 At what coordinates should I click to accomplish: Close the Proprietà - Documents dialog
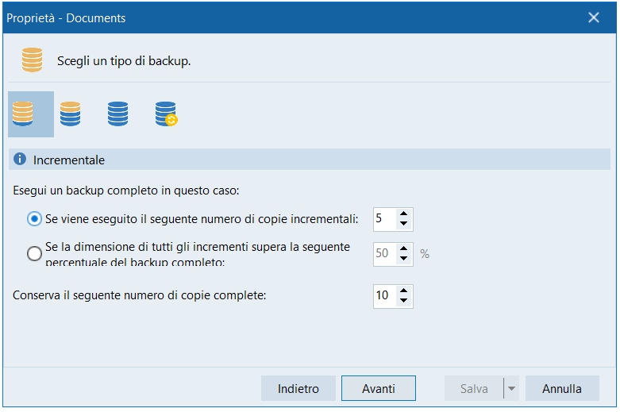pyautogui.click(x=593, y=17)
